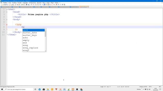Viewport: 163px width, 91px height.
Task: Open the notification center icon
Action: (x=160, y=89)
